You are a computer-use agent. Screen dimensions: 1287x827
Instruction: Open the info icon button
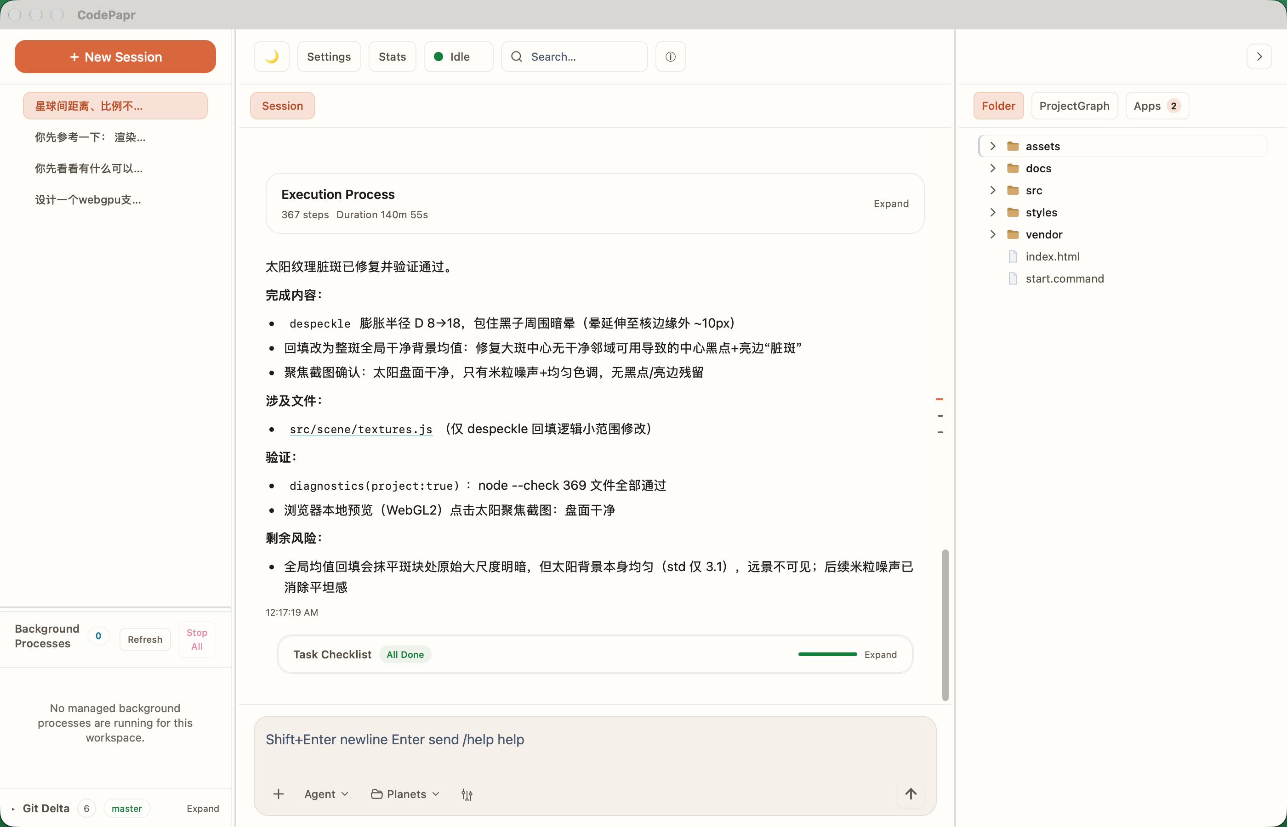tap(670, 57)
